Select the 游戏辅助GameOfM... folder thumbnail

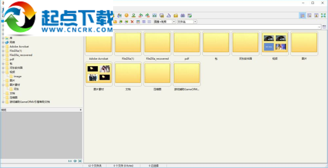tap(187, 74)
